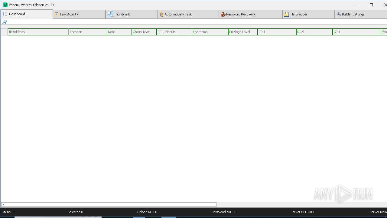
Task: Click the Automatically Task icon
Action: click(x=161, y=14)
